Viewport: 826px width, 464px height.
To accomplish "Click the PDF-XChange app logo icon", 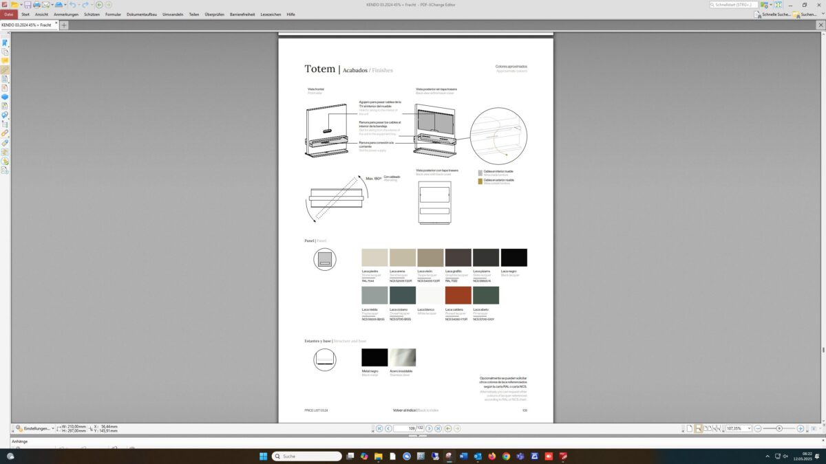I will point(4,5).
